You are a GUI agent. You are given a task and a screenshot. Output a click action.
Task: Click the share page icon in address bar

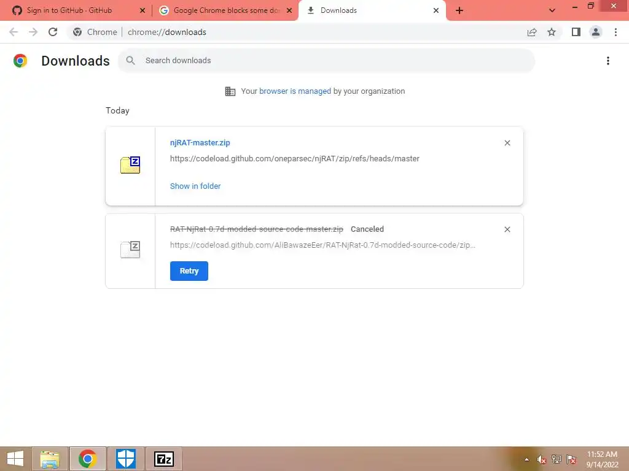pos(532,32)
